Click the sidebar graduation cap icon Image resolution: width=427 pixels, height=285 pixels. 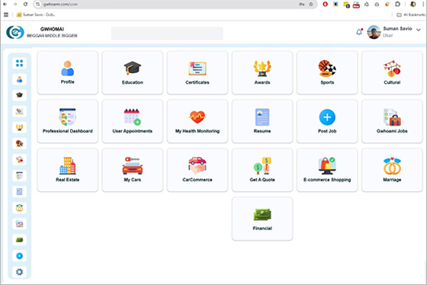tap(19, 95)
